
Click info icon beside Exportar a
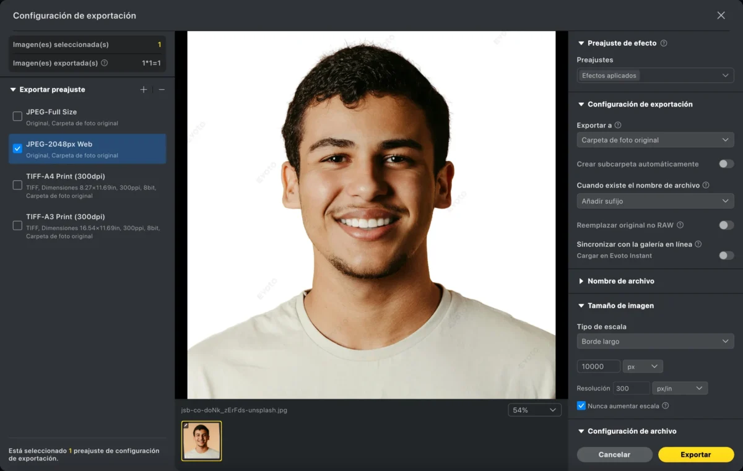click(618, 125)
